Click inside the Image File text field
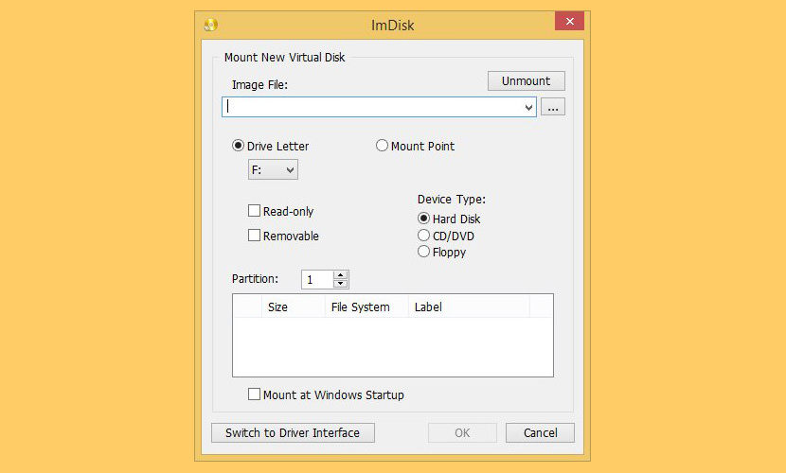786x473 pixels. pos(371,107)
